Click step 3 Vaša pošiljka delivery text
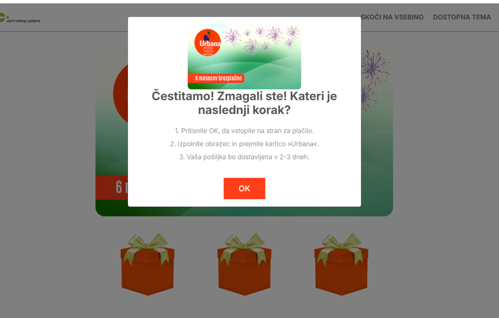The image size is (499, 318). (x=244, y=157)
